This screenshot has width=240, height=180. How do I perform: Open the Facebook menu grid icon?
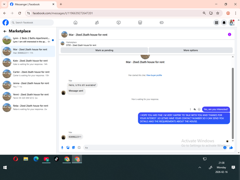(x=216, y=23)
